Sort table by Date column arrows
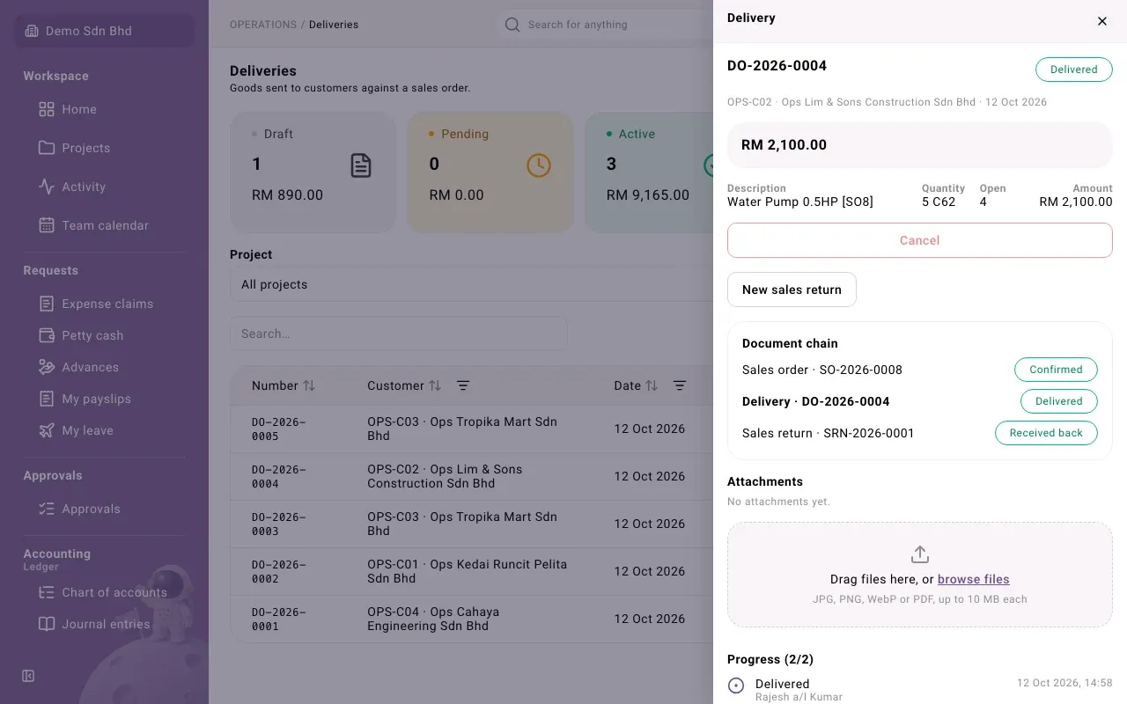Screen dimensions: 1127x704 tap(652, 385)
